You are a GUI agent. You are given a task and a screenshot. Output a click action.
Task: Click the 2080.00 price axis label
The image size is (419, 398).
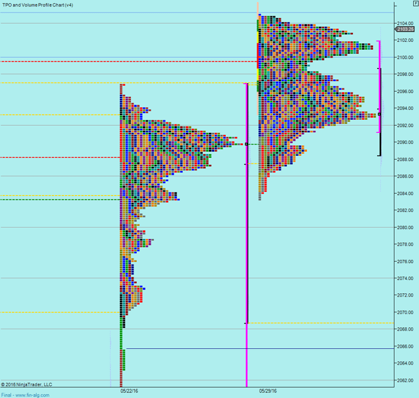click(x=405, y=227)
